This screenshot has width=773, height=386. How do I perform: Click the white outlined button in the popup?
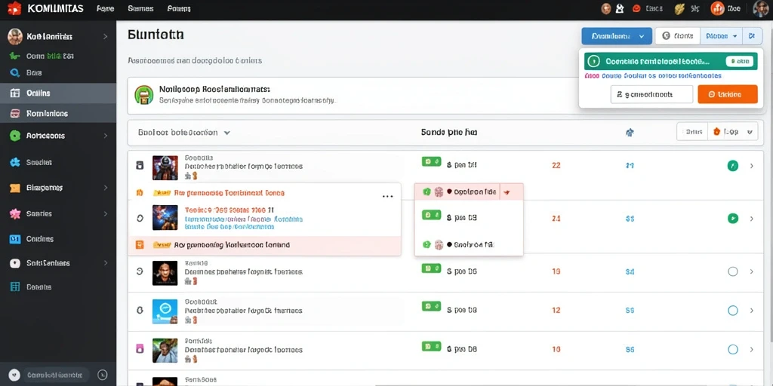pyautogui.click(x=651, y=94)
